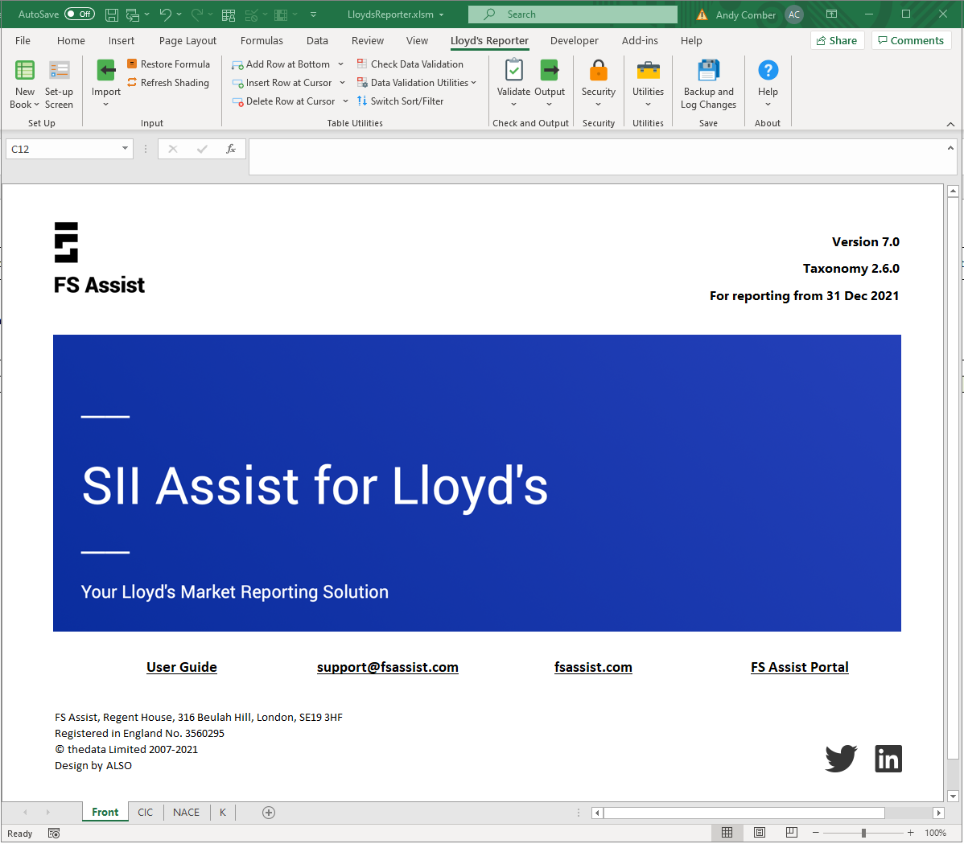Click the Search box in title bar
964x844 pixels.
pyautogui.click(x=572, y=14)
